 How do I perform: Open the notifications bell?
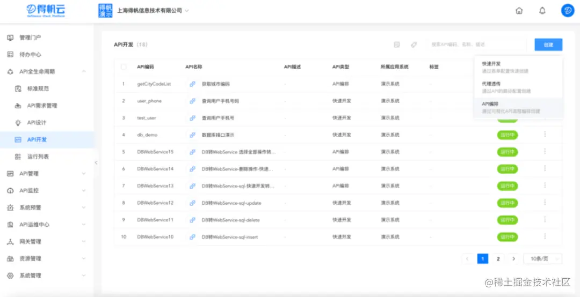coord(542,11)
